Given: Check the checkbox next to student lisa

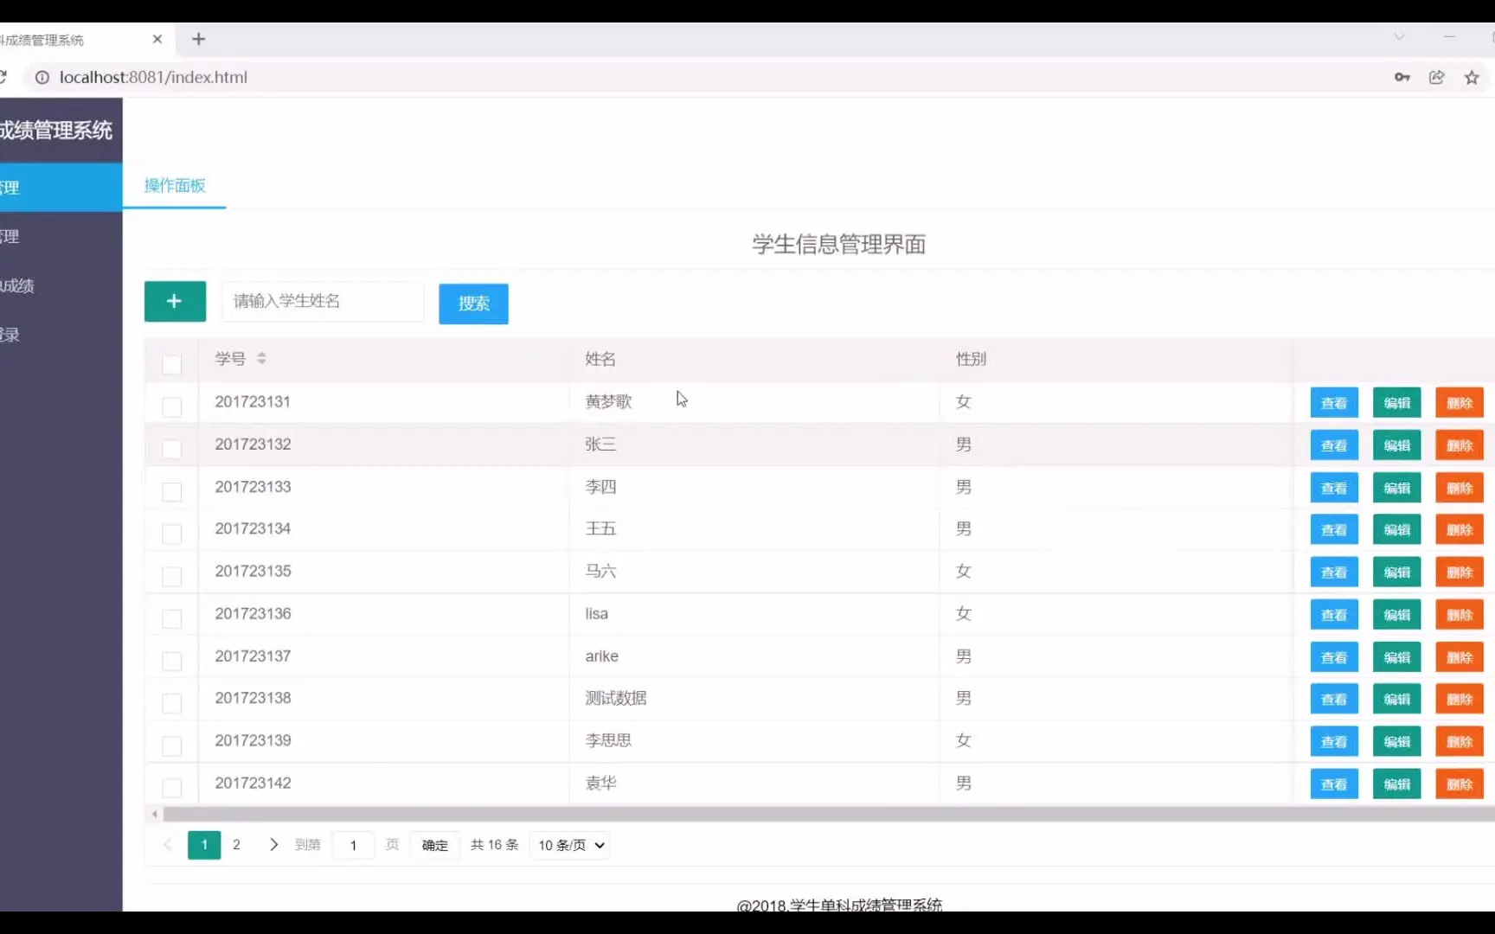Looking at the screenshot, I should click(x=172, y=617).
